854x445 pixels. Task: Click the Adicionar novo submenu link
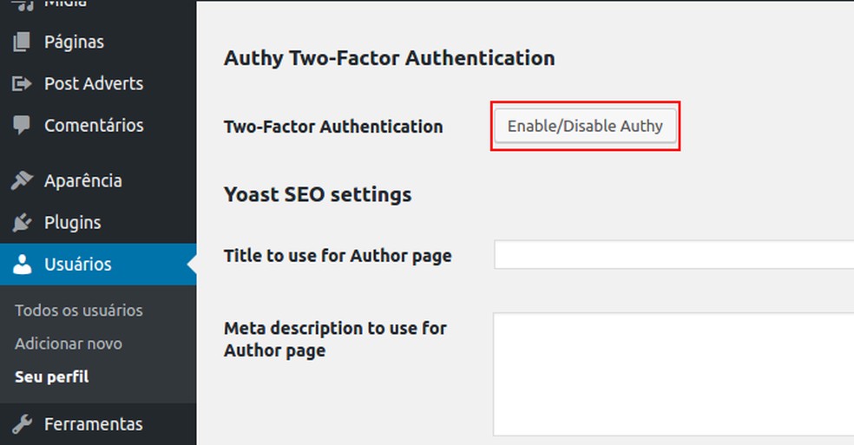(69, 344)
